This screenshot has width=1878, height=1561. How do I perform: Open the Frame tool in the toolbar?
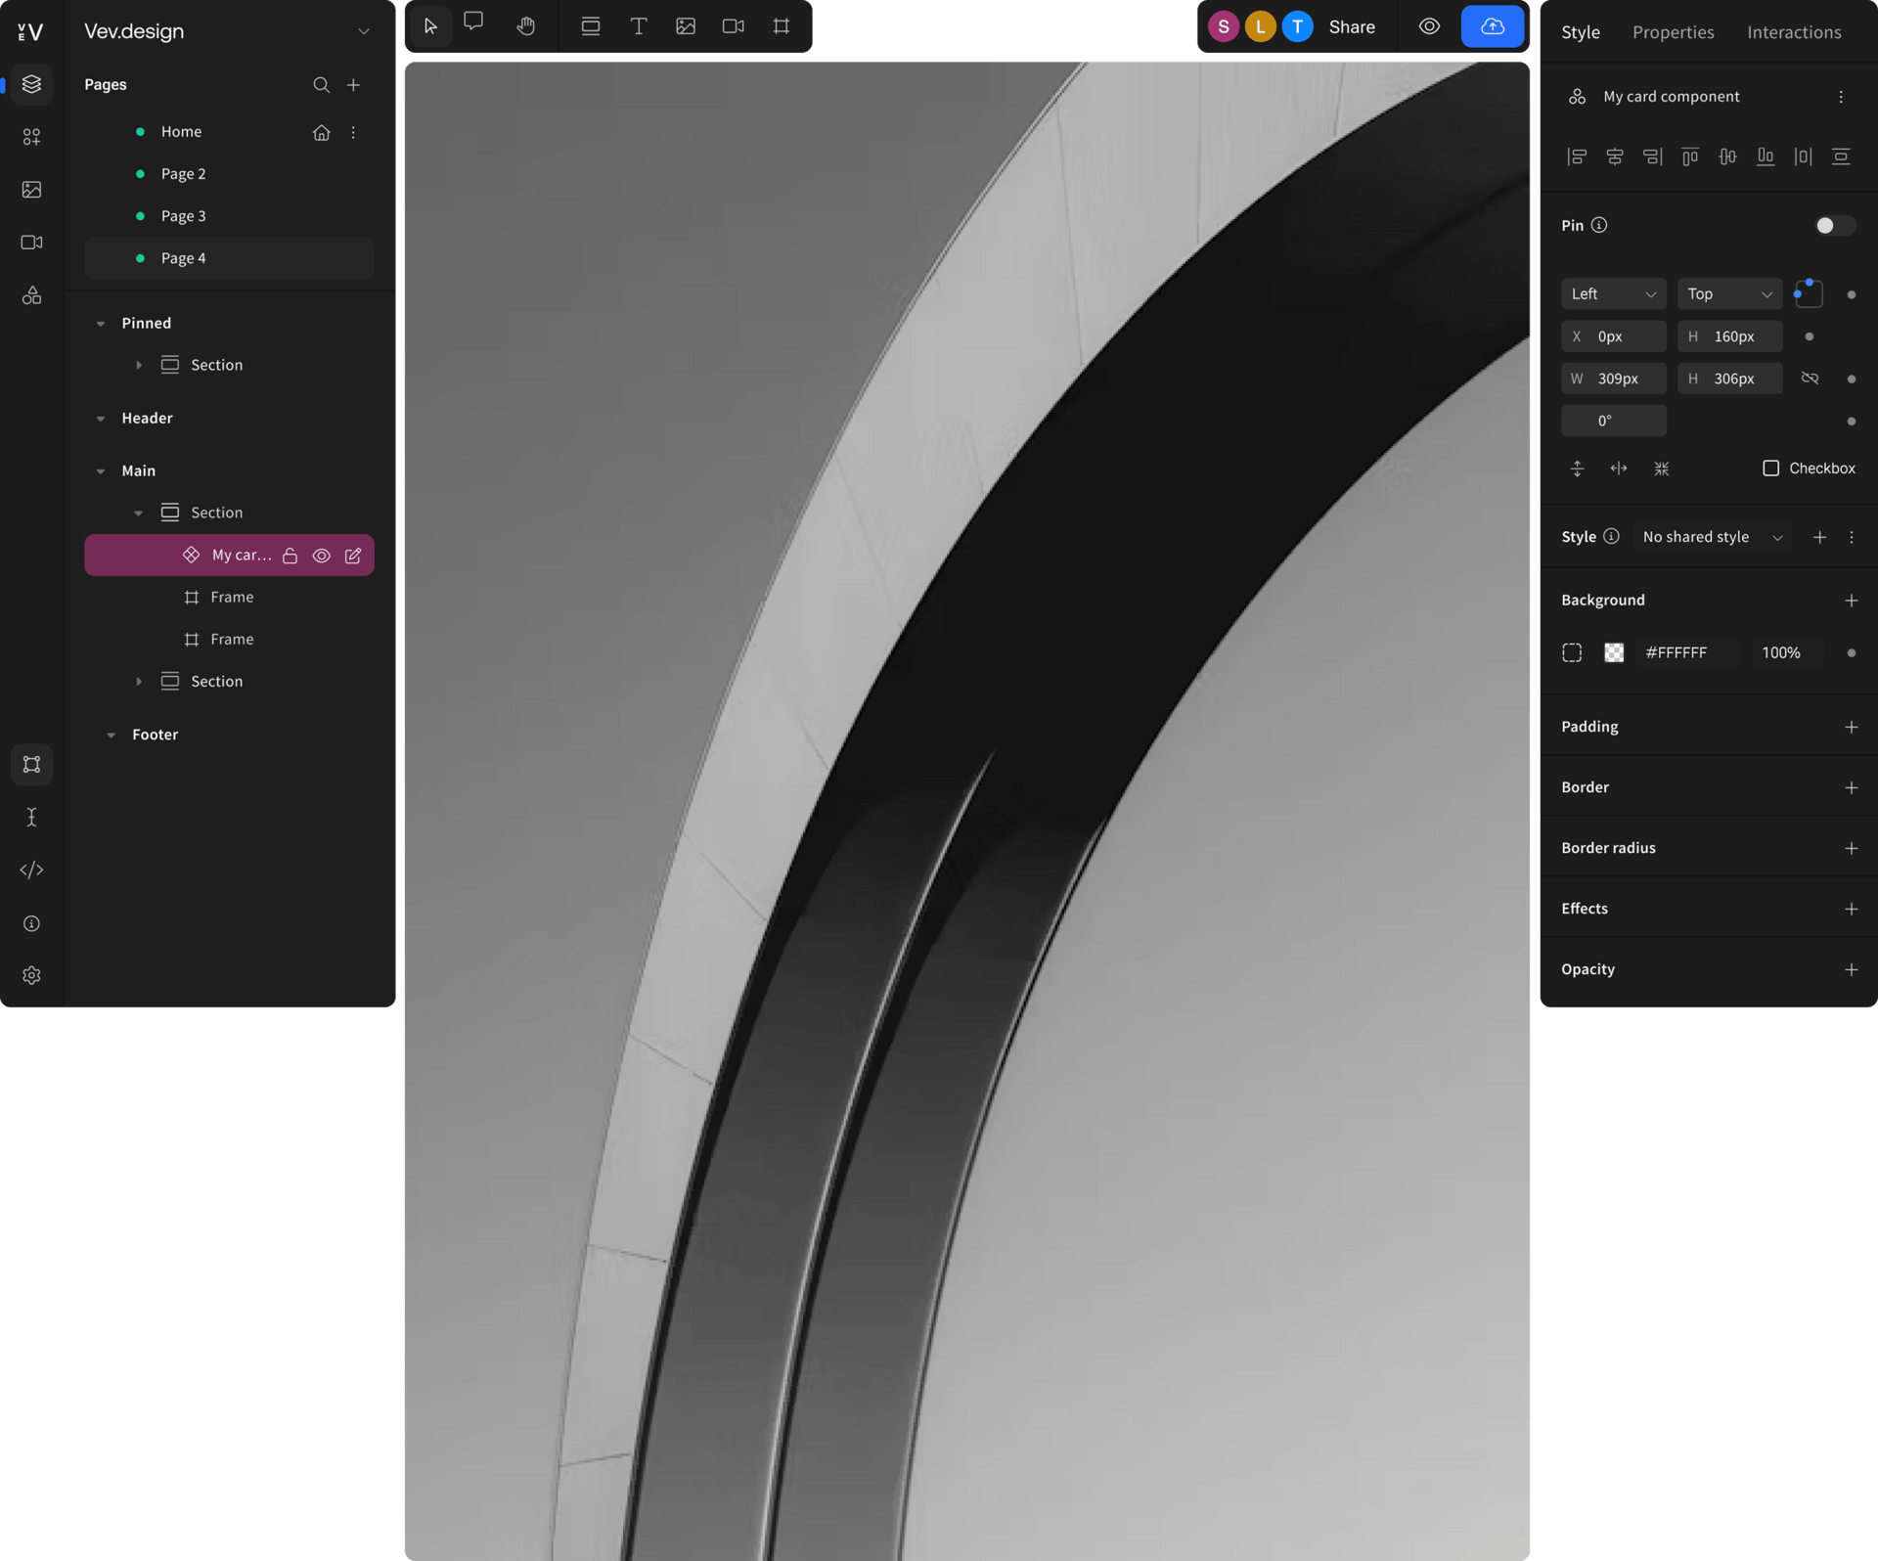click(781, 26)
